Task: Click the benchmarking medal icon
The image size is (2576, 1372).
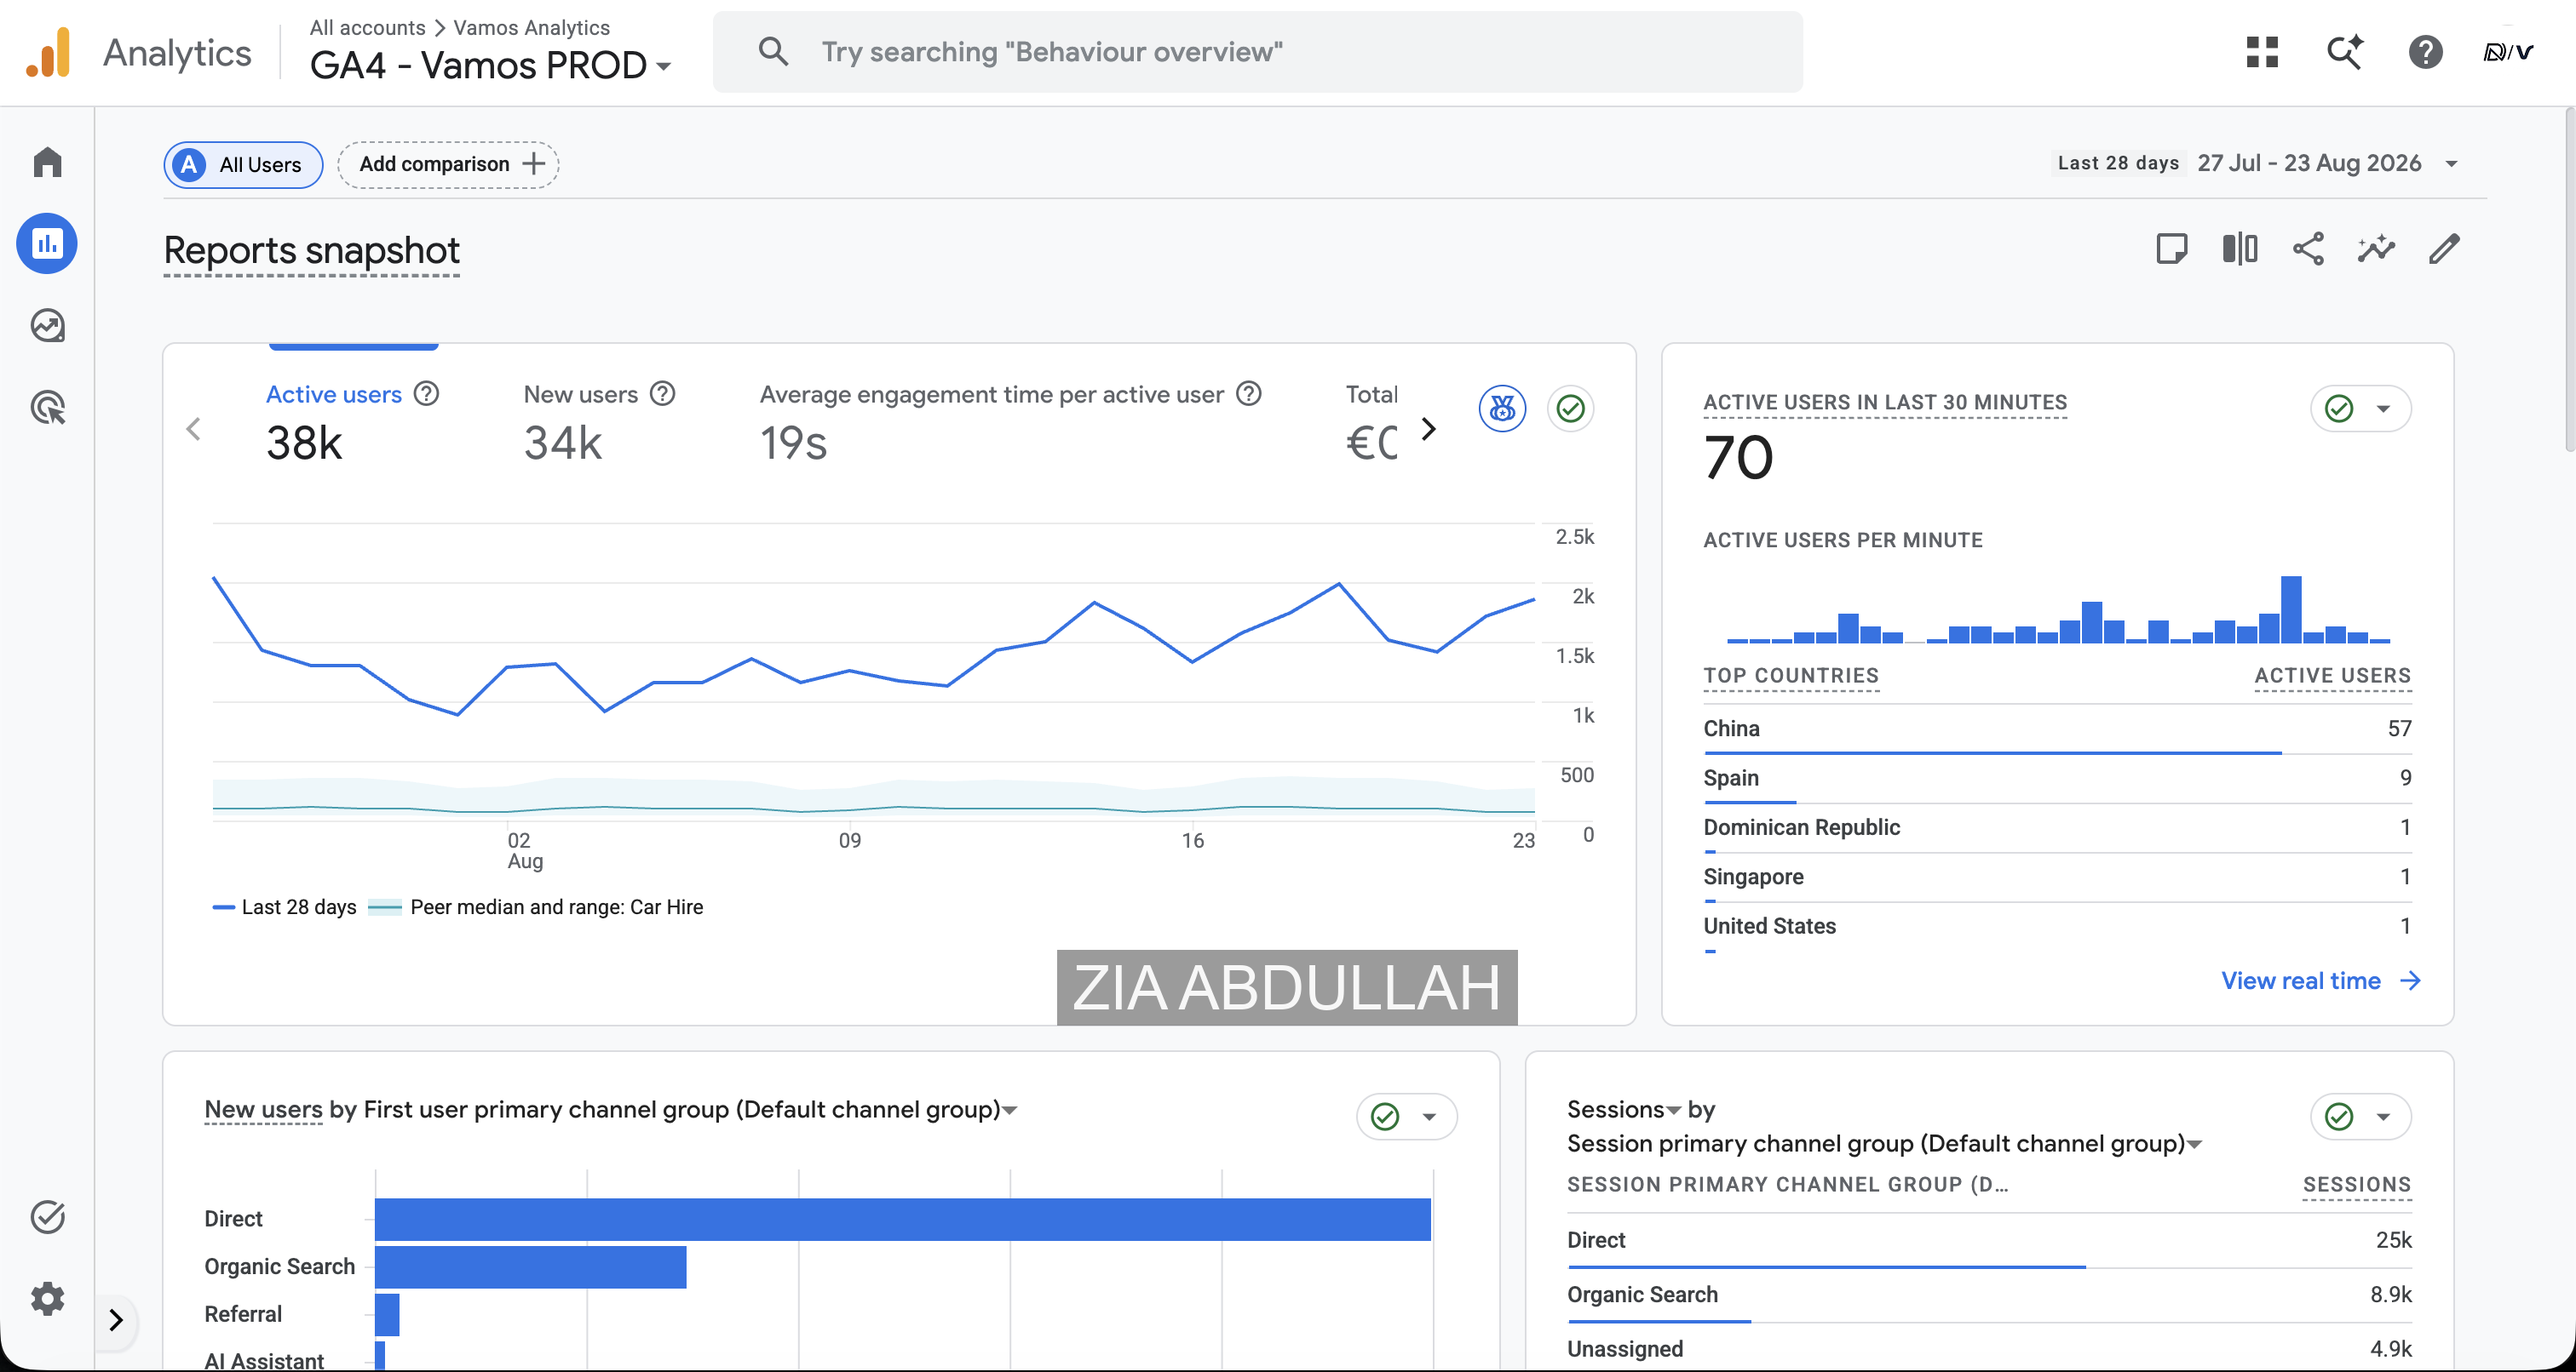Action: point(1502,408)
